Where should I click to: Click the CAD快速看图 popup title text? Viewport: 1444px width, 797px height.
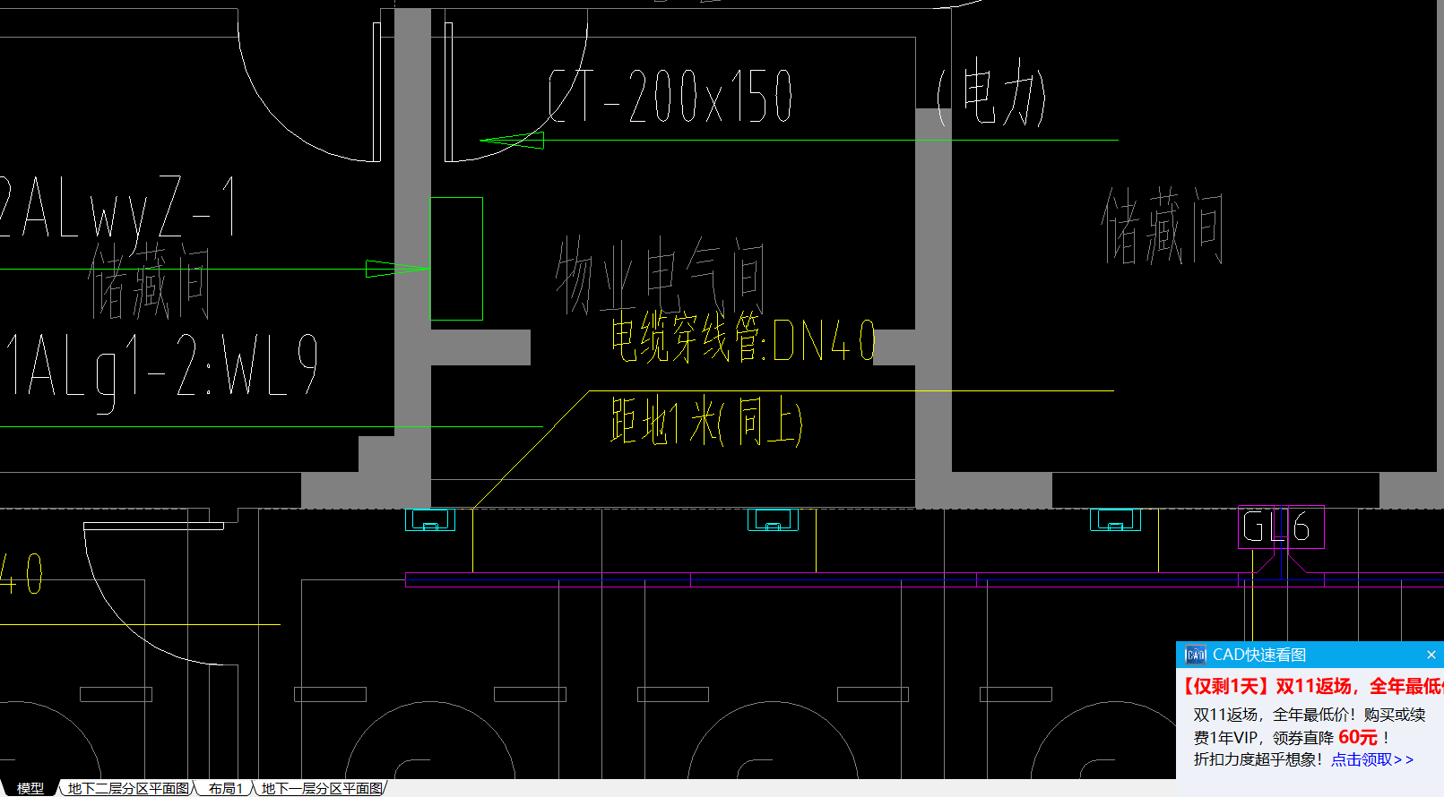pyautogui.click(x=1259, y=655)
